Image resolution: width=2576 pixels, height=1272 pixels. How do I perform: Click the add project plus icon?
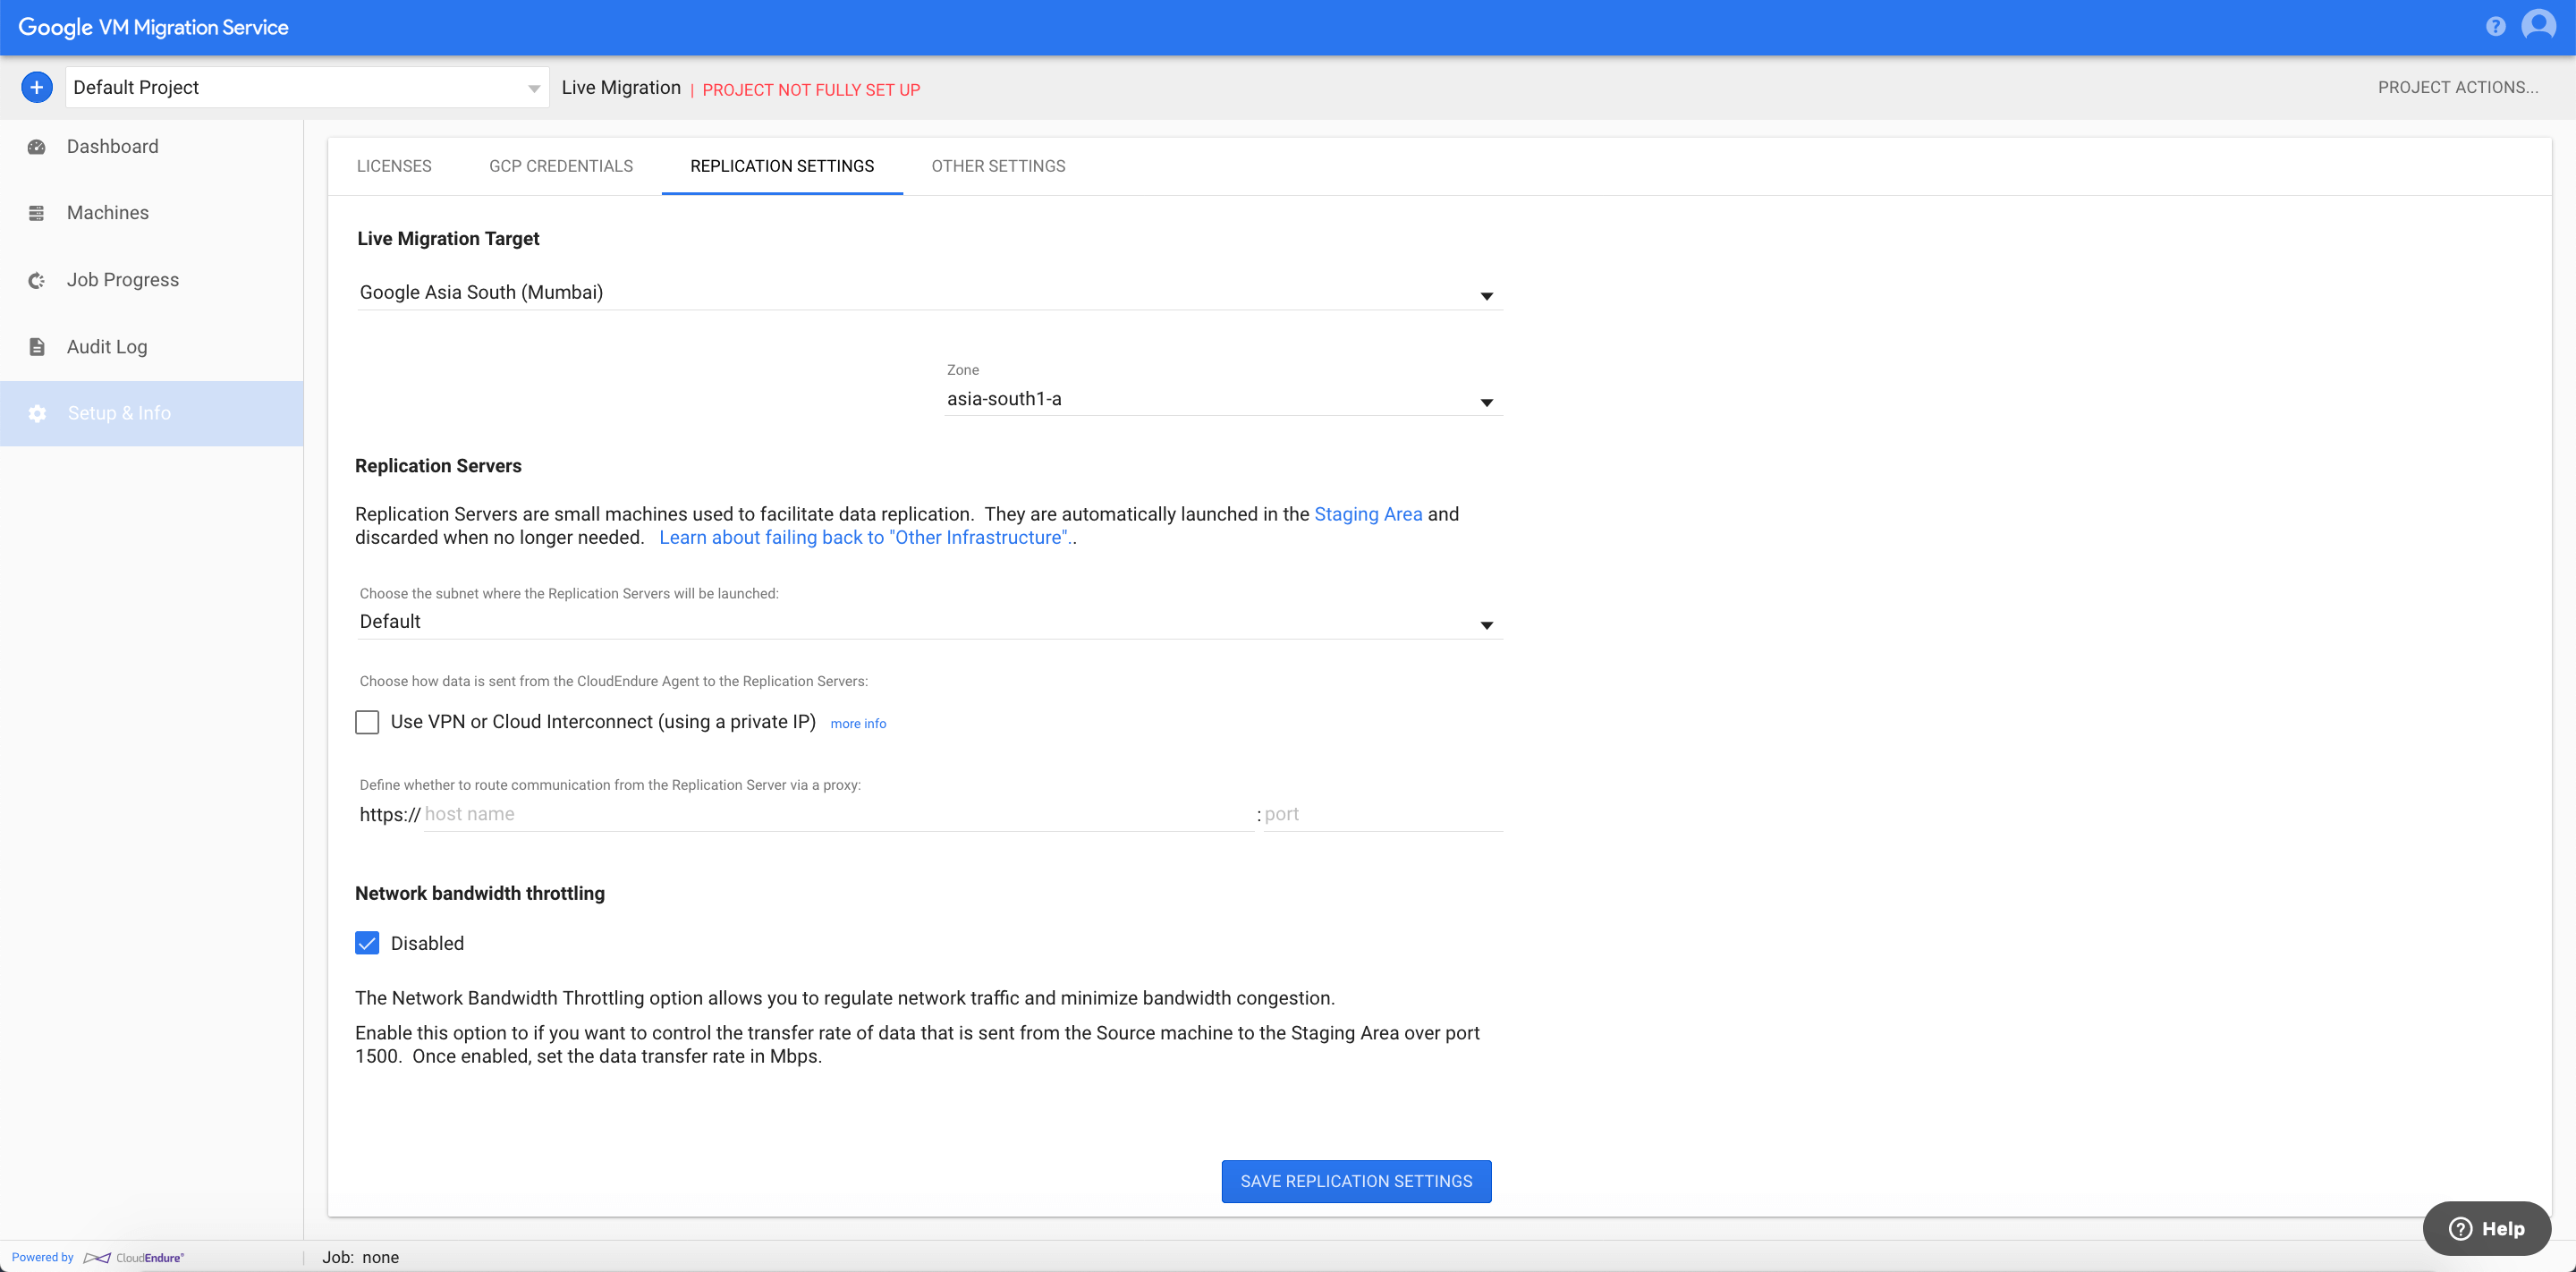[37, 87]
